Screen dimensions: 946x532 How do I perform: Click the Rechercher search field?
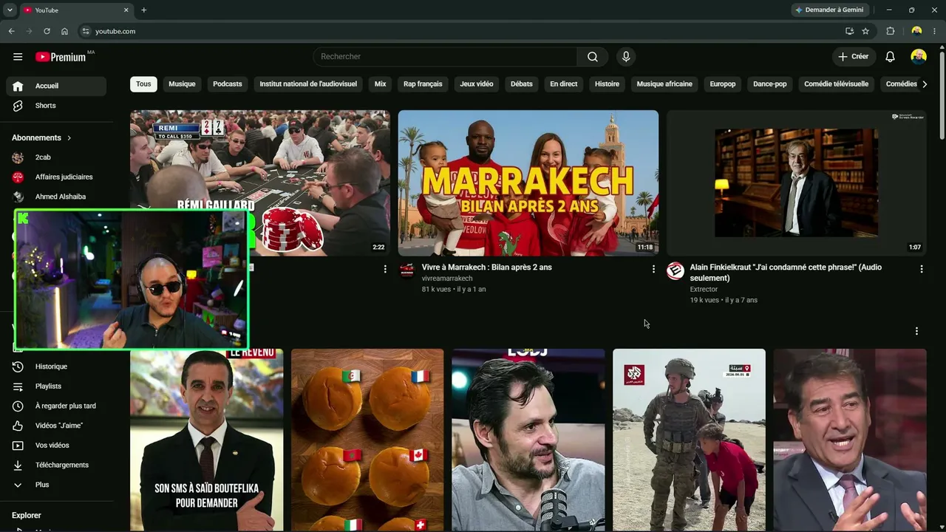445,57
